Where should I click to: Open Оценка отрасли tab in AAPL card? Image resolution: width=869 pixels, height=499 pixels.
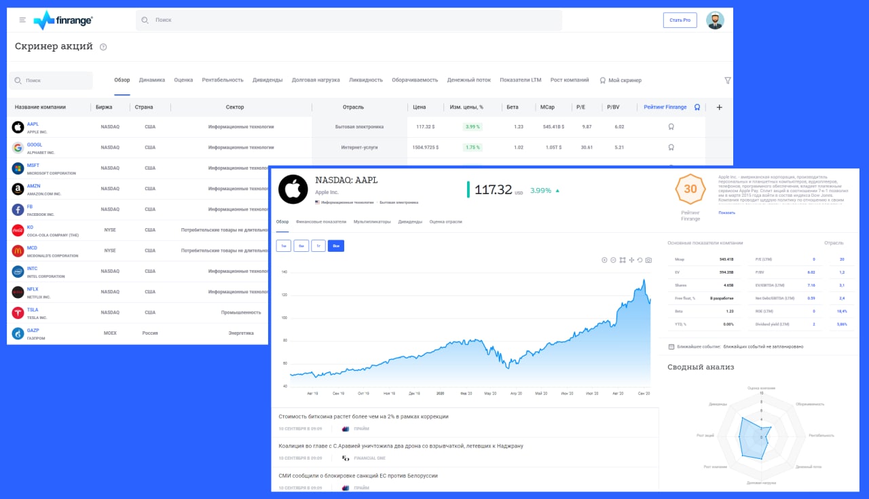click(445, 222)
